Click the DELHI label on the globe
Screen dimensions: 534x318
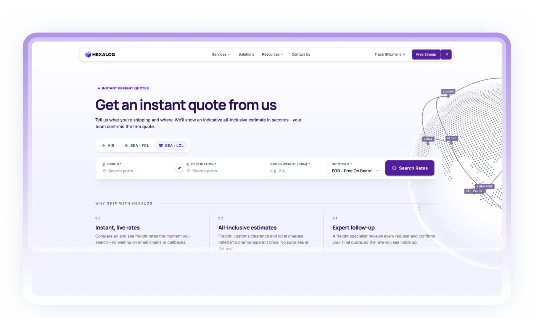(452, 139)
